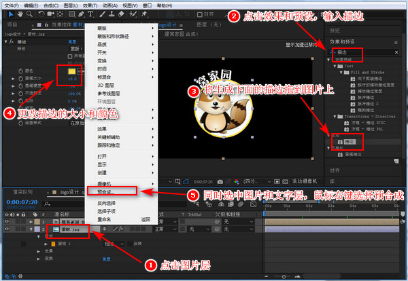Open the 效果和预设 panel menu

[396, 42]
